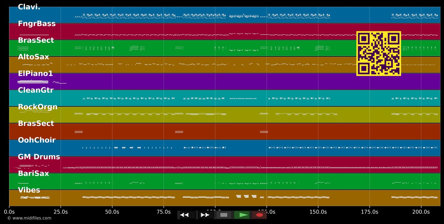
Task: Stop playback with the gray stop button
Action: tap(224, 215)
